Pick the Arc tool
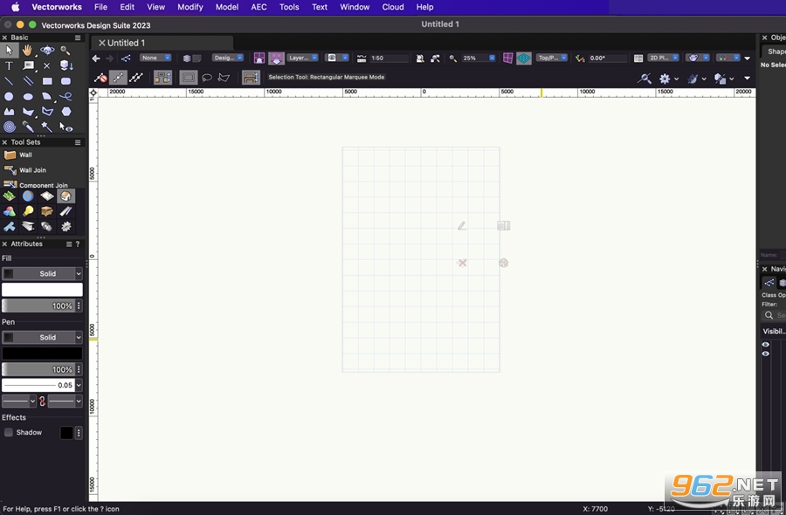The image size is (786, 515). point(47,96)
